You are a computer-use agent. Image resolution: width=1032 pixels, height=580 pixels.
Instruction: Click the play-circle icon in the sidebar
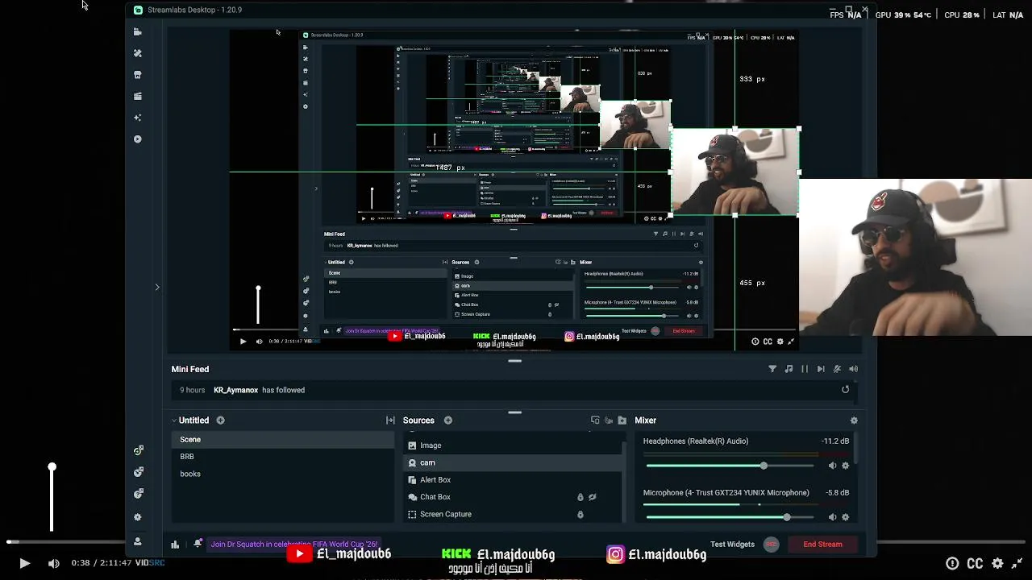(138, 139)
